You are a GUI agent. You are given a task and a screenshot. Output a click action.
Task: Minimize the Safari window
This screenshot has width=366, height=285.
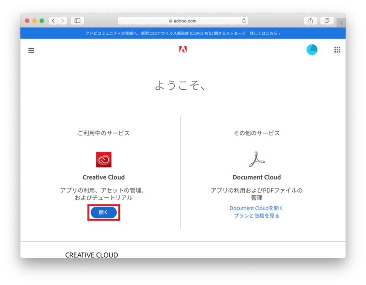click(x=35, y=21)
